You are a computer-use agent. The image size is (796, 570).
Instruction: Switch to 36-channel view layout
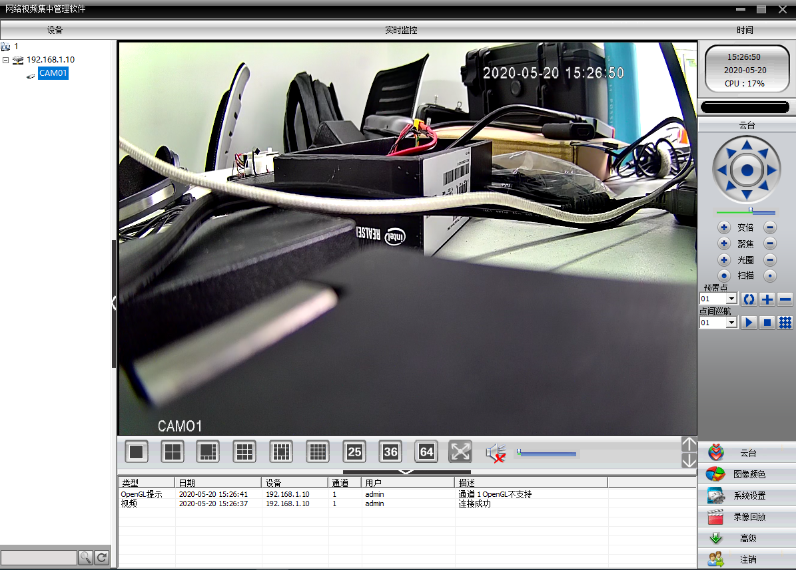tap(390, 452)
